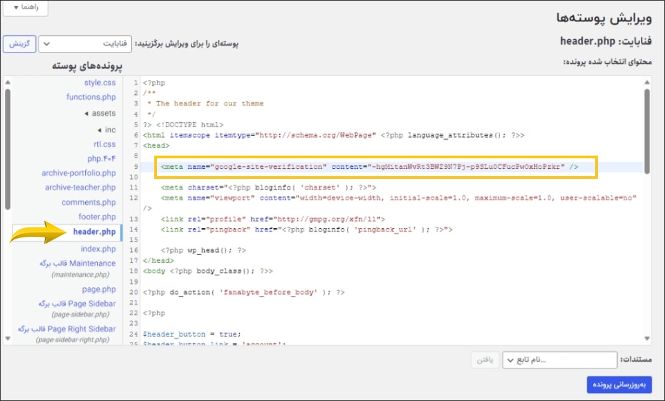Screen dimensions: 665x401
Task: Click the code editor scrollbar thumb
Action: click(647, 132)
